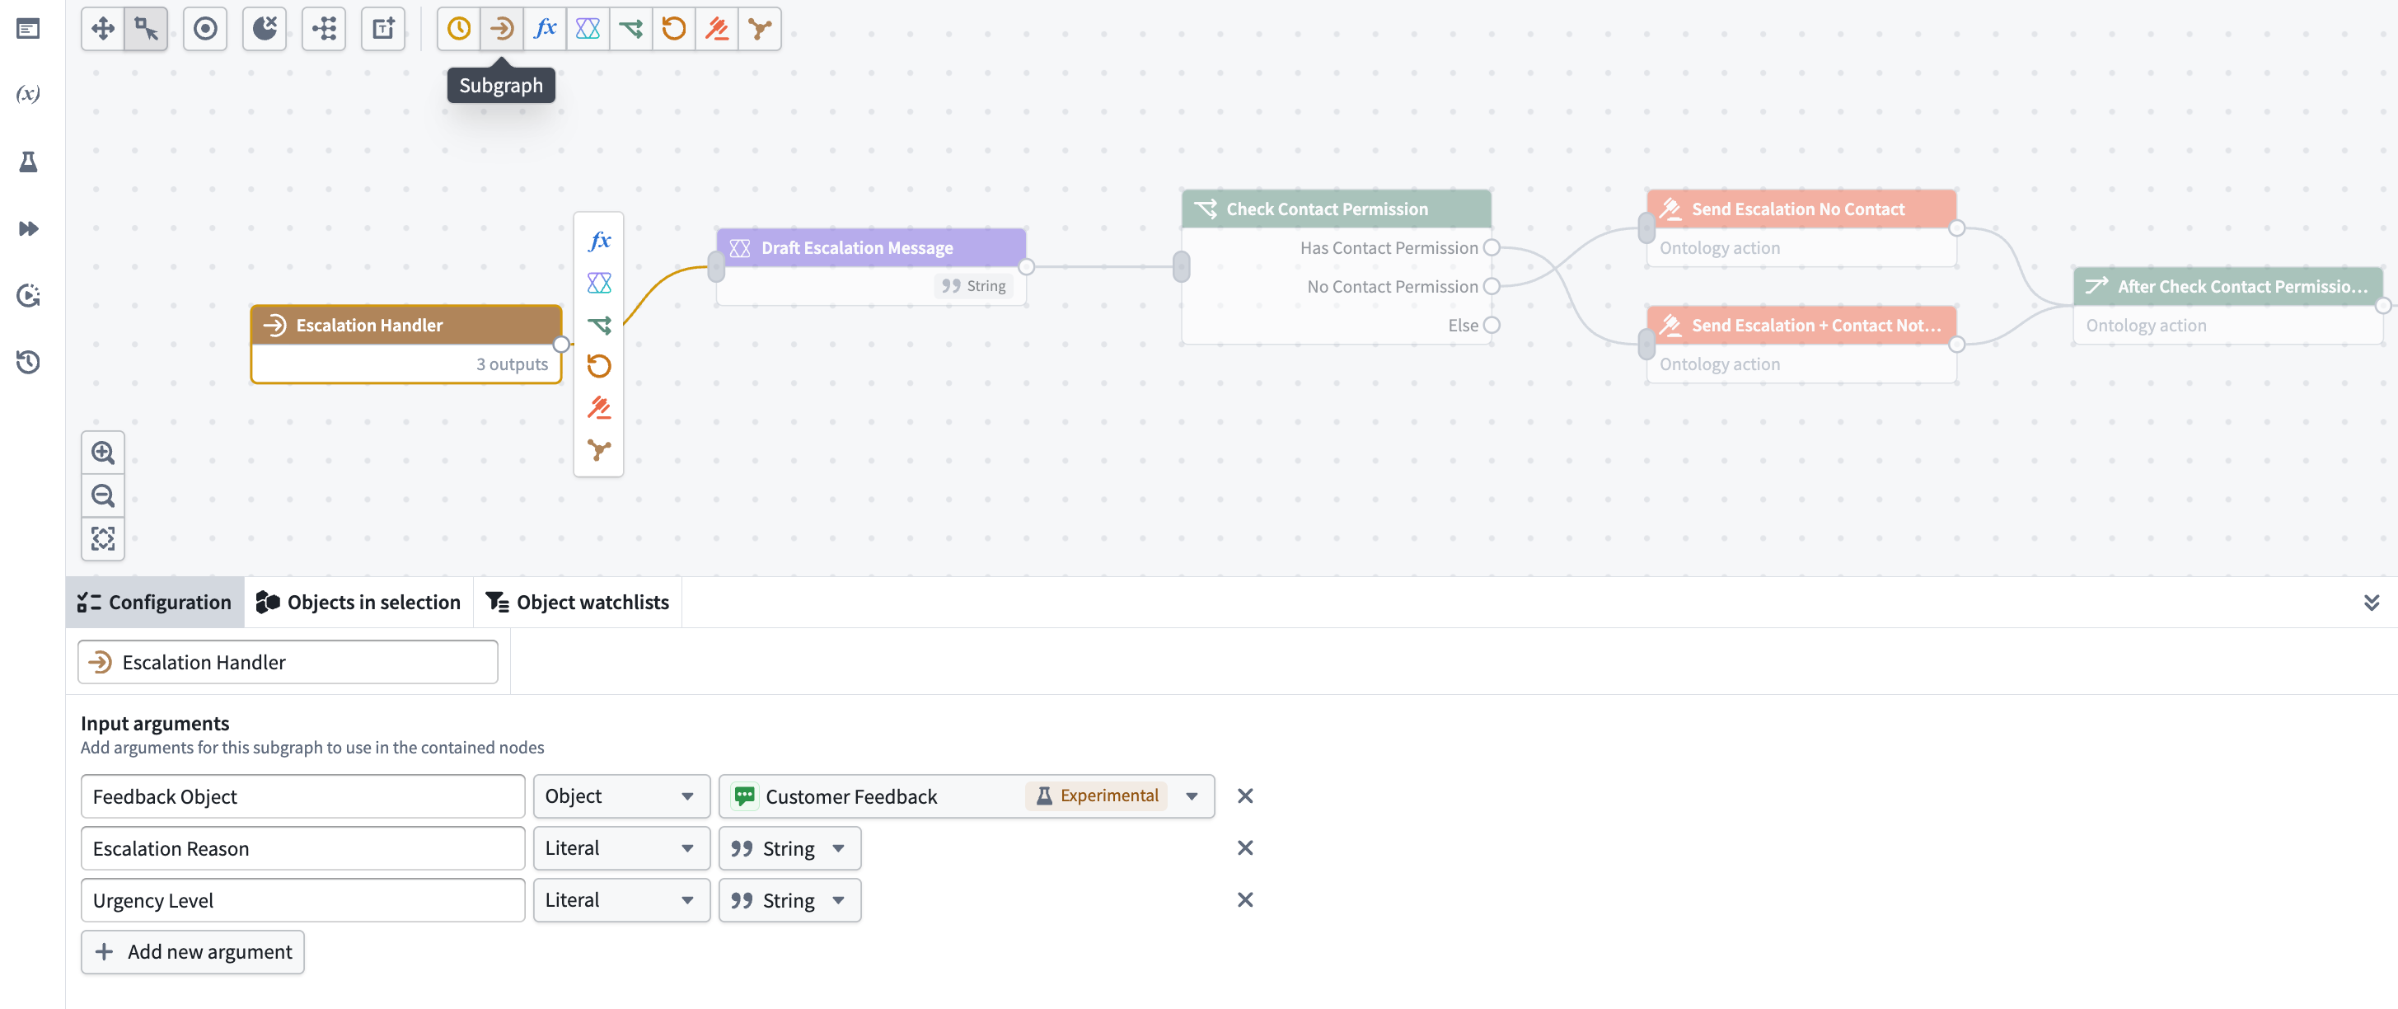Screen dimensions: 2398x1009
Task: Collapse the bottom configuration panel
Action: tap(2371, 603)
